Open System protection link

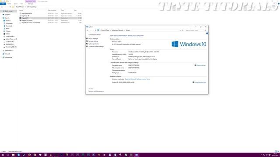(94, 44)
